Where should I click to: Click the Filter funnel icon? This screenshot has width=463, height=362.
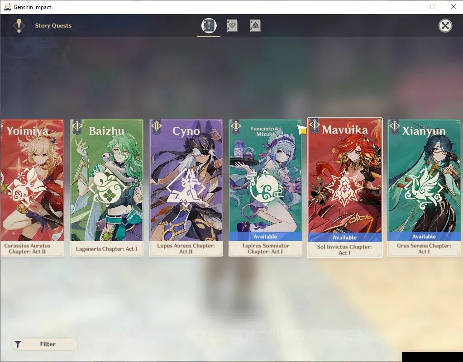18,344
